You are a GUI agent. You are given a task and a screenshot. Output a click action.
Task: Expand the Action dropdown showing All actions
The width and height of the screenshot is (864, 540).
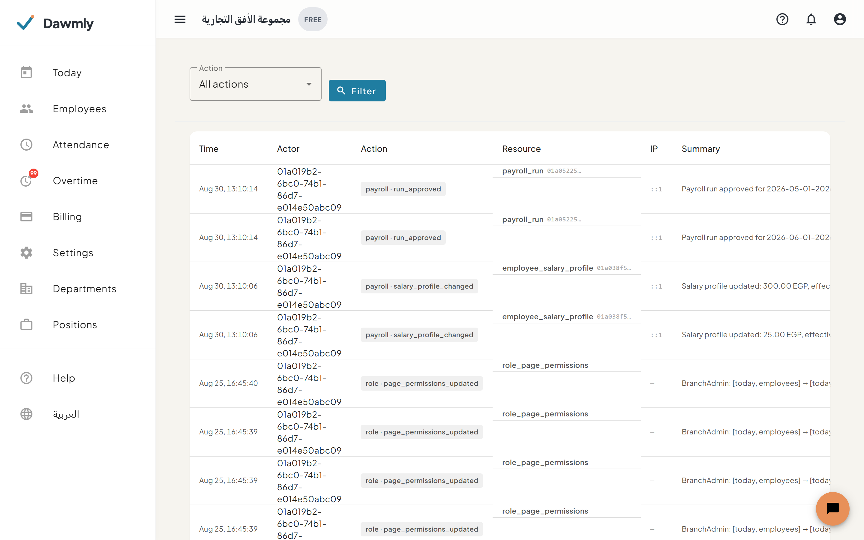coord(256,84)
